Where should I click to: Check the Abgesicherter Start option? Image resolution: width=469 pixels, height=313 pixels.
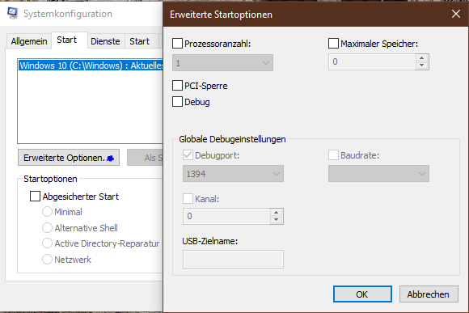tap(35, 197)
